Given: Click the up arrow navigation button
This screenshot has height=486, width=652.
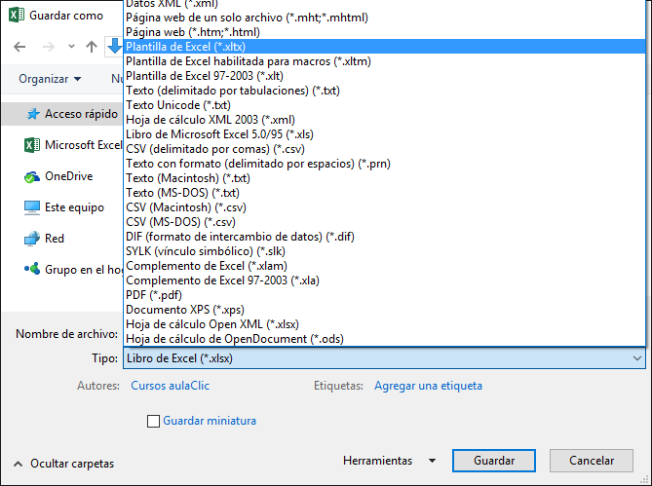Looking at the screenshot, I should tap(92, 47).
